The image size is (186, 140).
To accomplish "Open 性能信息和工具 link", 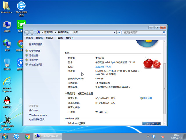I will point(37,120).
